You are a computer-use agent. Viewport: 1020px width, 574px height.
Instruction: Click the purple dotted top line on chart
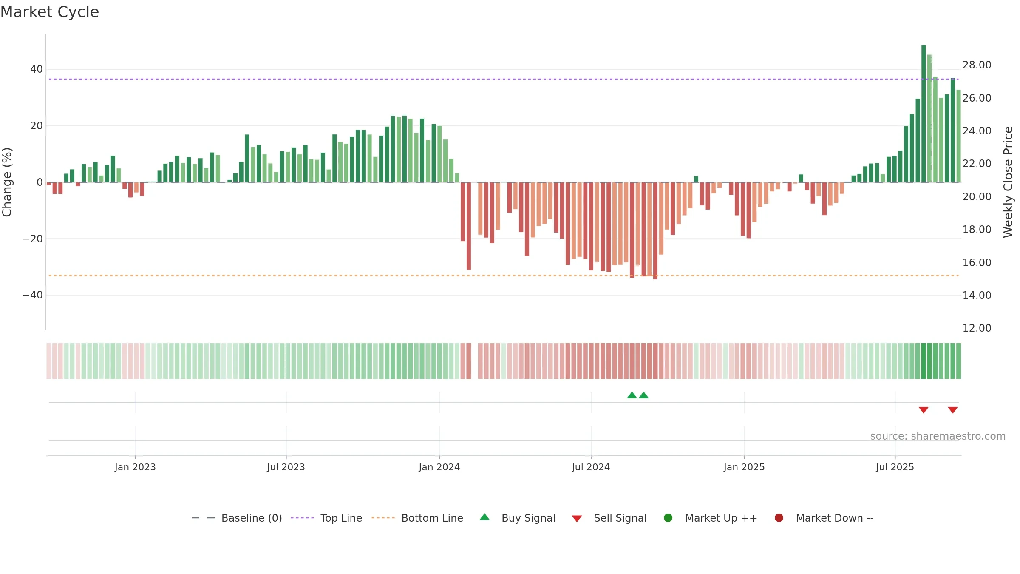[x=504, y=79]
